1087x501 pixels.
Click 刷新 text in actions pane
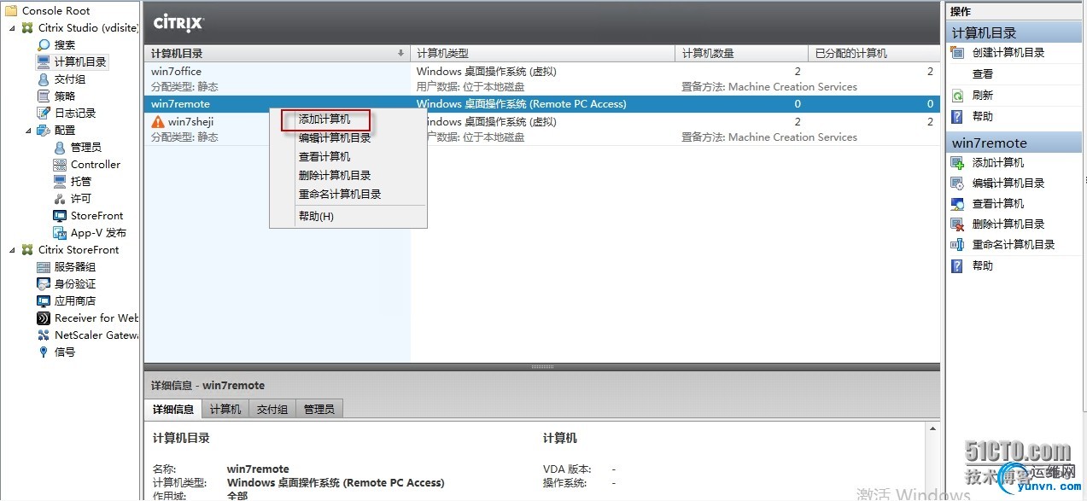click(x=983, y=96)
